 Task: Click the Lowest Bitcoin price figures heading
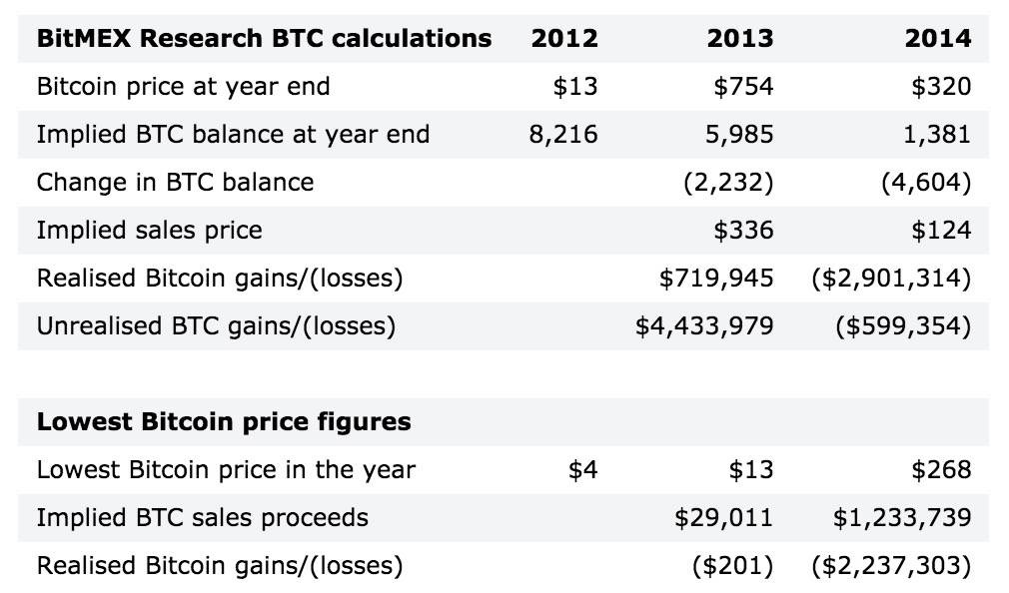tap(224, 422)
